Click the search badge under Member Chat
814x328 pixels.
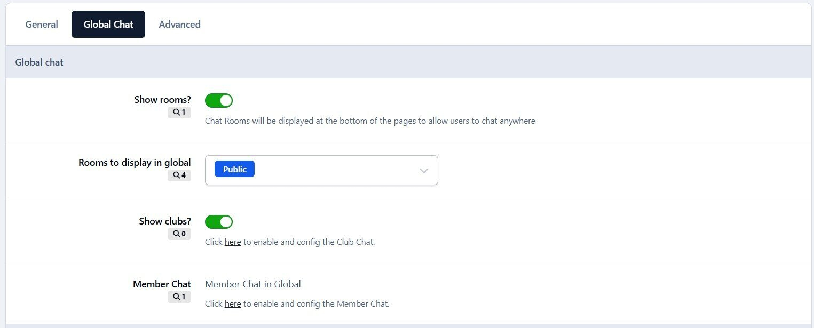pyautogui.click(x=179, y=297)
